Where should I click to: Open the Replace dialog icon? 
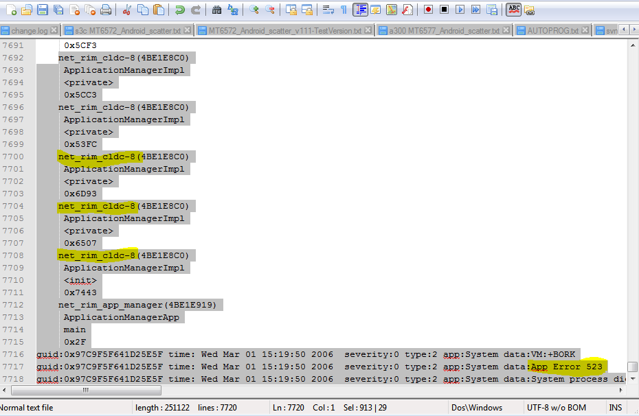pos(233,10)
